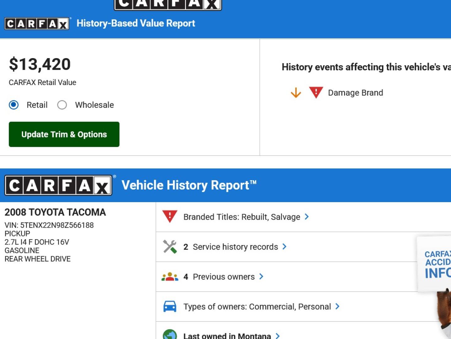Click the globe icon beside Last owned in Montana

point(170,334)
